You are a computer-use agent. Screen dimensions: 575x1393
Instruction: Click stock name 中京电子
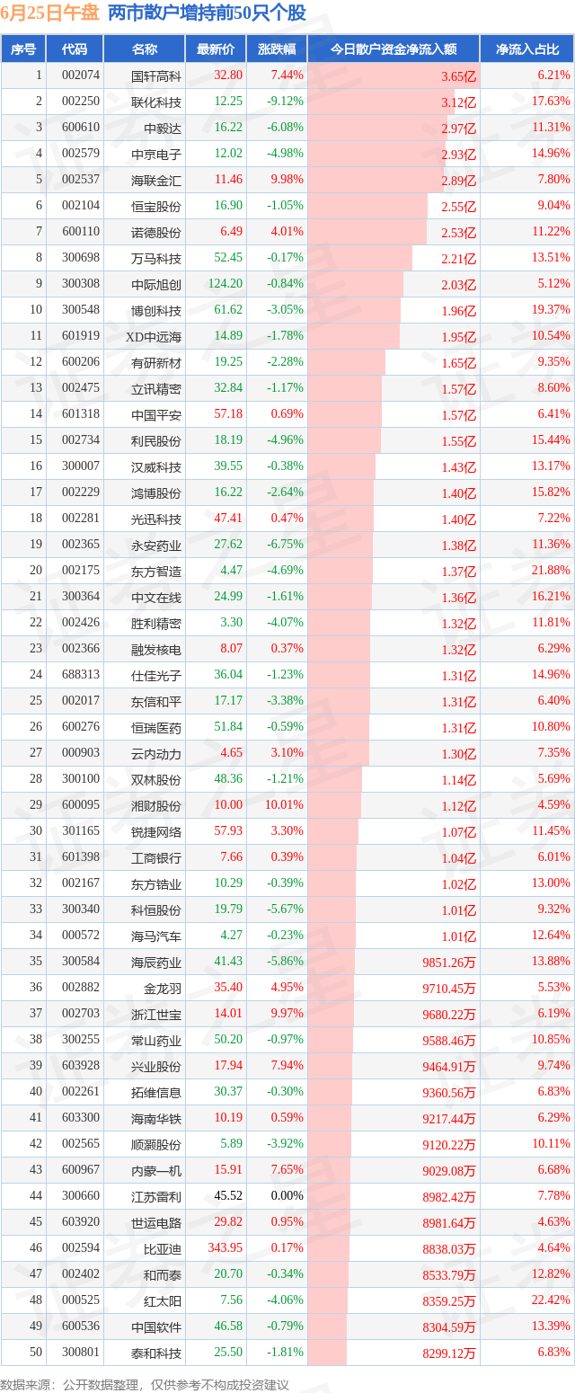156,155
